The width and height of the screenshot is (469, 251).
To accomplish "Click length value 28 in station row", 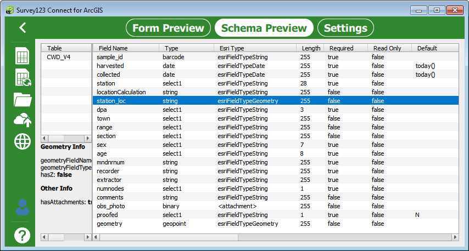I will point(304,83).
